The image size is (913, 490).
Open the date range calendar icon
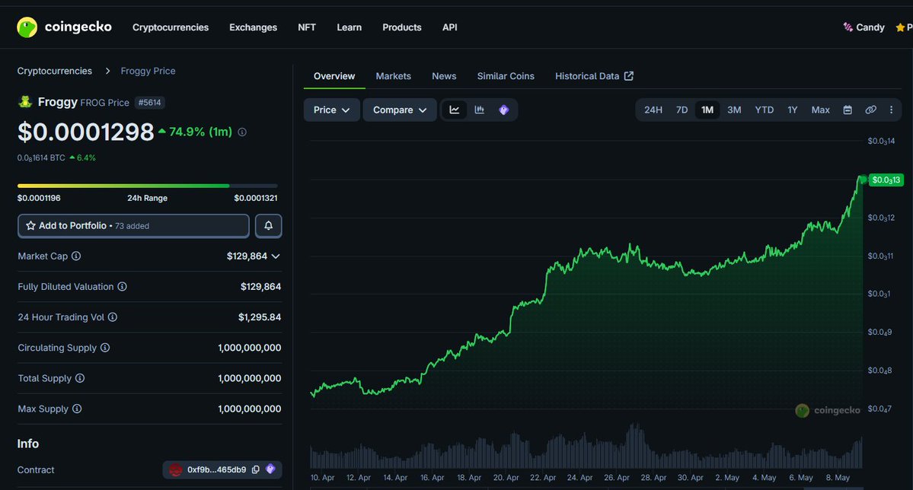[848, 110]
